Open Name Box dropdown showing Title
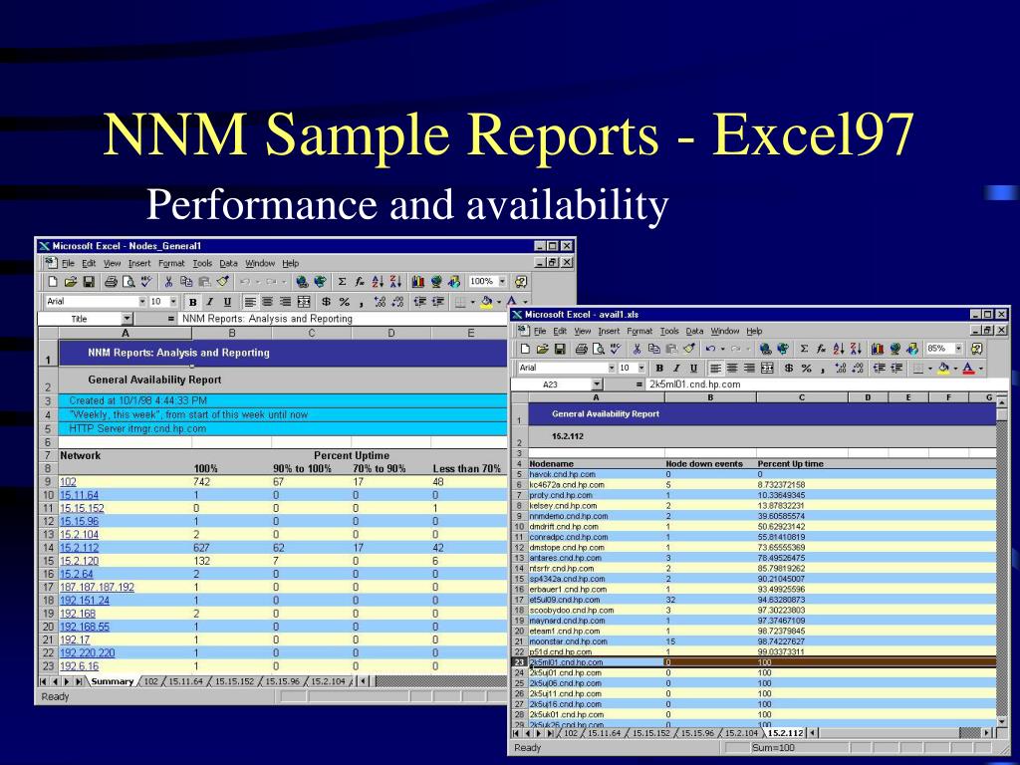The height and width of the screenshot is (765, 1020). tap(127, 319)
